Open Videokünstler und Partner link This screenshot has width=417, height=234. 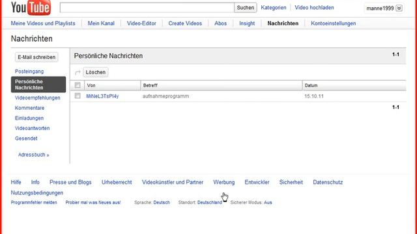point(173,182)
